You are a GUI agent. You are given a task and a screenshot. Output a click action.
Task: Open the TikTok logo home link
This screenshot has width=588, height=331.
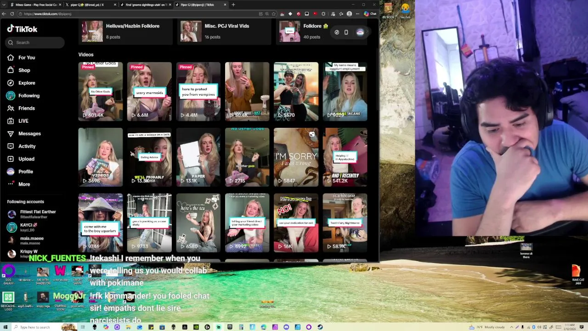pyautogui.click(x=22, y=29)
